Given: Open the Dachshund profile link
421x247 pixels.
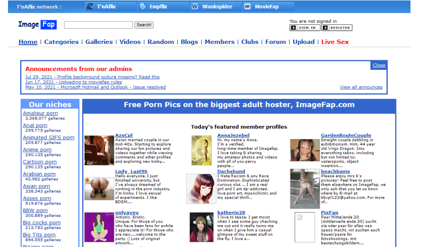Looking at the screenshot, I should [231, 171].
